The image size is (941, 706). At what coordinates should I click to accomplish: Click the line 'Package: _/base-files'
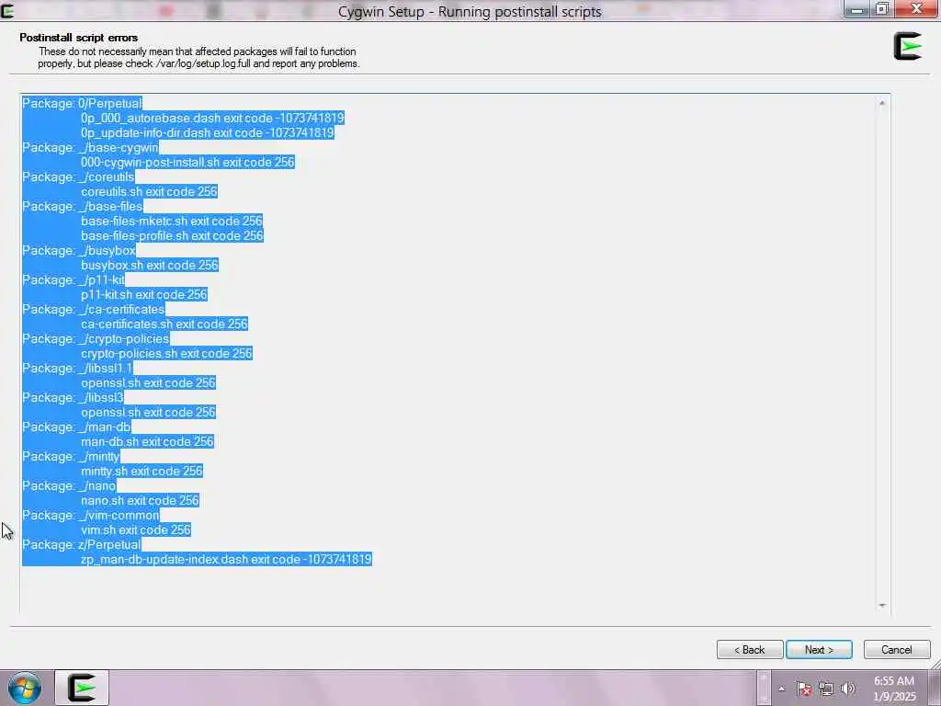point(83,206)
